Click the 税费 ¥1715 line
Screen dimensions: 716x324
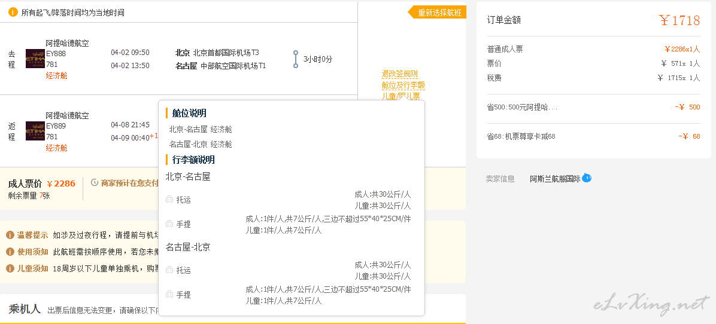(593, 78)
